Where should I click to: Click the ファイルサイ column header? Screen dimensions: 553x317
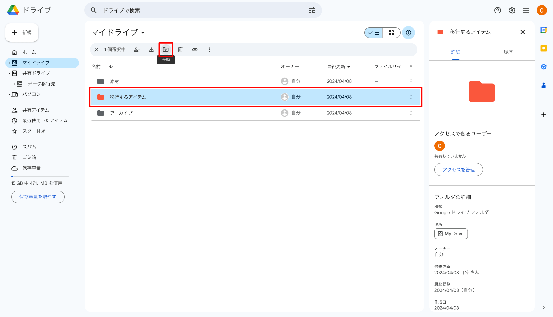388,67
